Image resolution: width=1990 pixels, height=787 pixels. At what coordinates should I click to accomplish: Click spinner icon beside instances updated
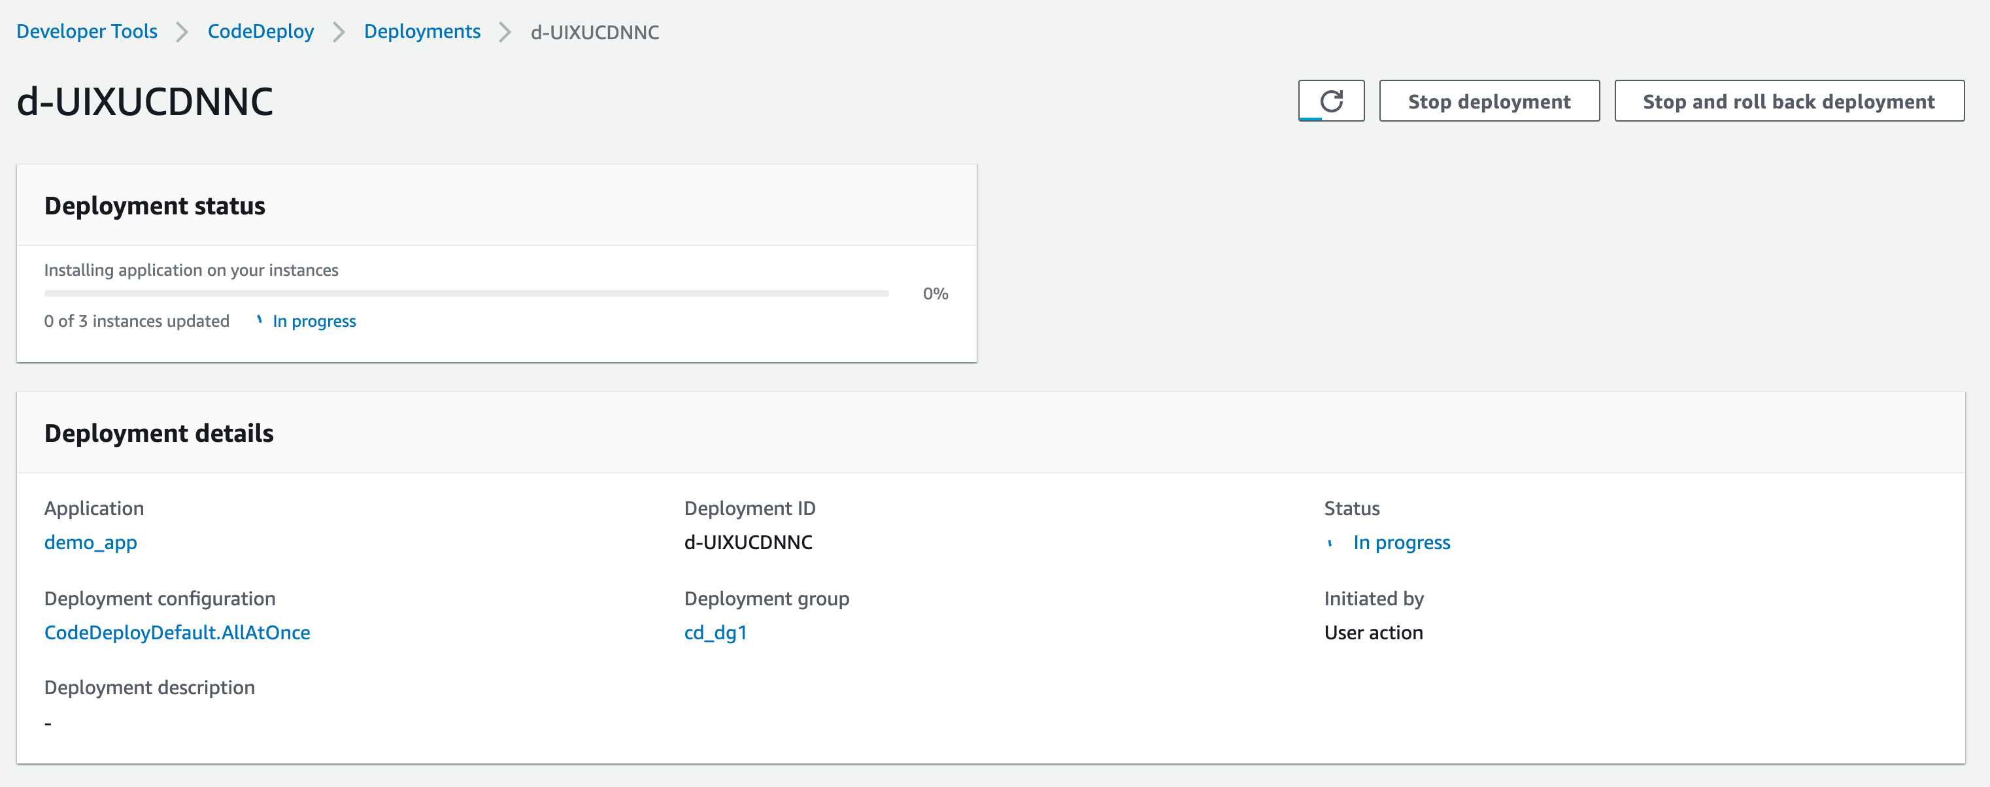click(x=260, y=320)
